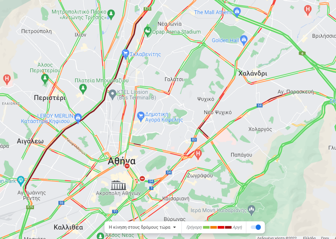Open the LEROY MERLIN store marker
The image size is (336, 239).
coord(78,118)
